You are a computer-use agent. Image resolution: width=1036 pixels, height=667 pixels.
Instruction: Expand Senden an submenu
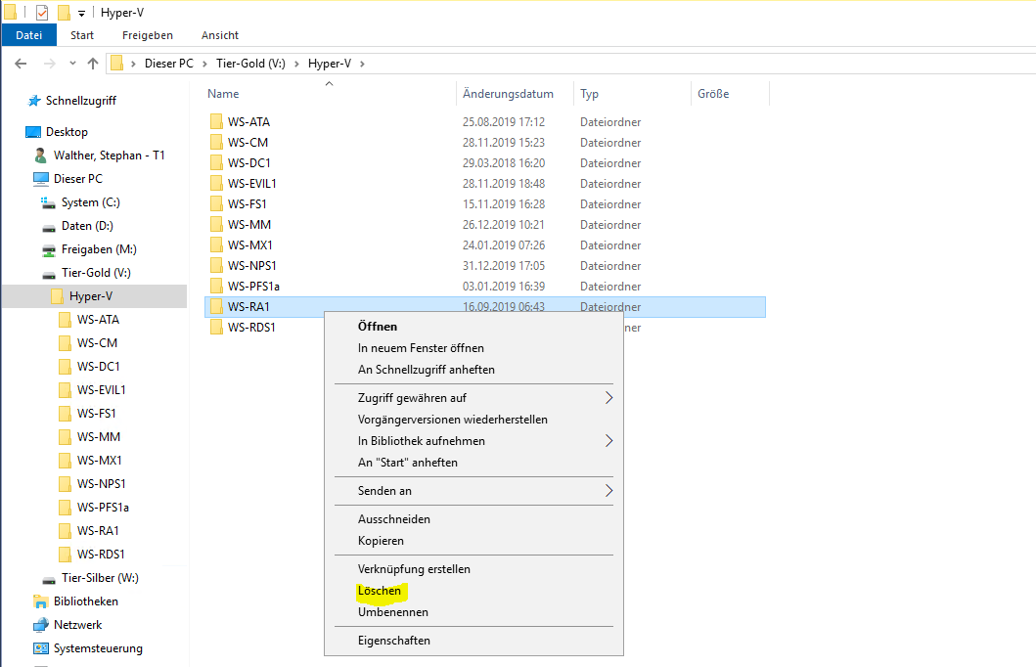point(473,491)
